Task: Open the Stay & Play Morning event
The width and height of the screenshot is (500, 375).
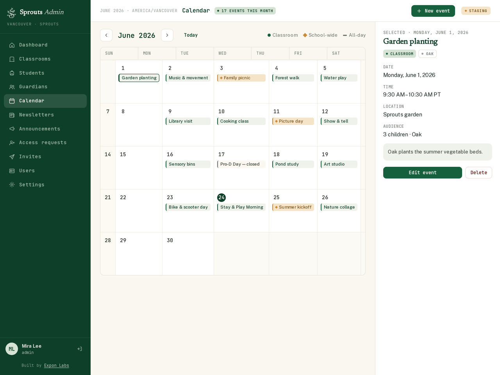Action: [x=241, y=207]
